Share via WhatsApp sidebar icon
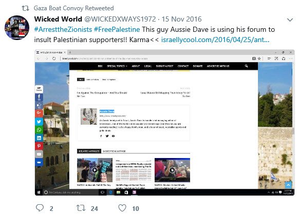 (x=39, y=130)
